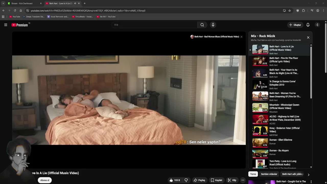Image resolution: width=327 pixels, height=184 pixels.
Task: Open the YouTube guide hamburger menu
Action: click(x=6, y=25)
